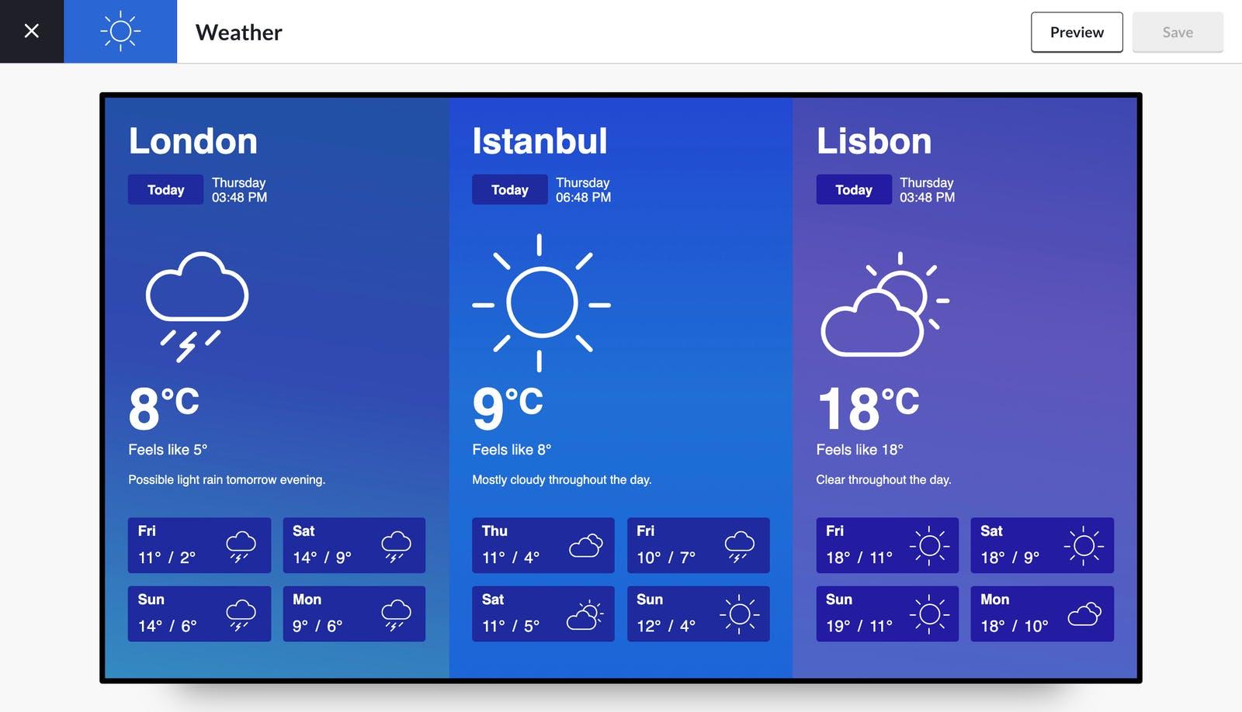Click the London thunderstorm weather icon
This screenshot has height=712, width=1242.
click(196, 302)
